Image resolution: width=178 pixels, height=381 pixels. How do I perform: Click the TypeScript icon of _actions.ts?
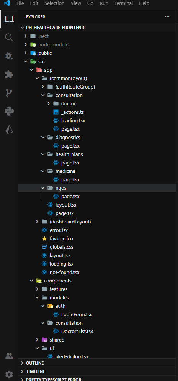(56, 112)
